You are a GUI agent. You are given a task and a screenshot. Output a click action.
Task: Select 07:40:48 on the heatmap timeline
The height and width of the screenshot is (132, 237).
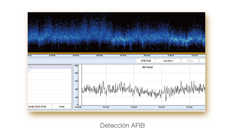click(123, 55)
